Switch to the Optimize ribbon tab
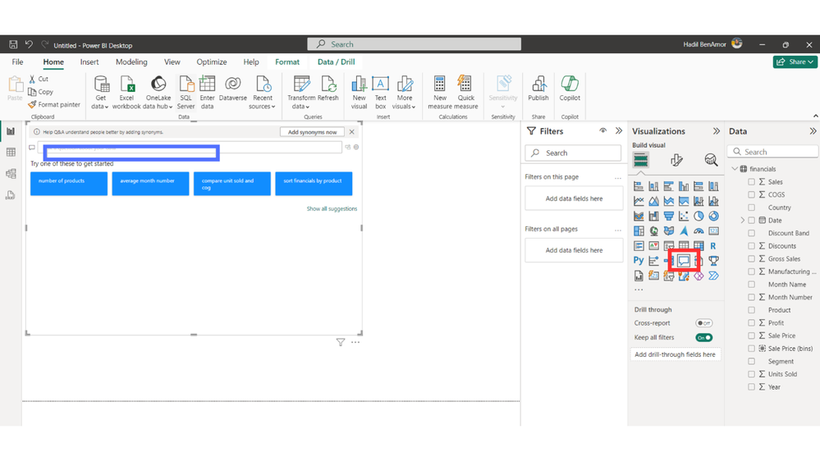This screenshot has height=461, width=820. [x=212, y=62]
